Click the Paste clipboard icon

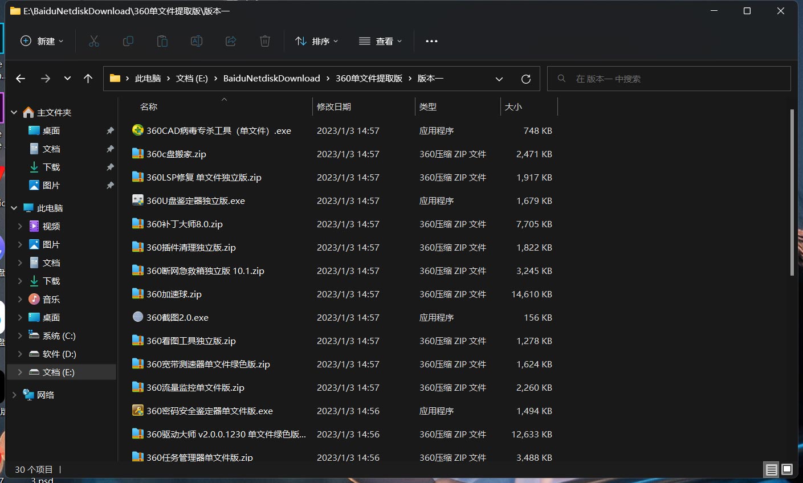(162, 41)
